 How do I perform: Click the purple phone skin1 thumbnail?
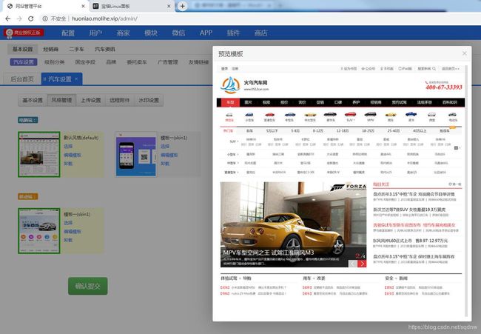pos(135,155)
